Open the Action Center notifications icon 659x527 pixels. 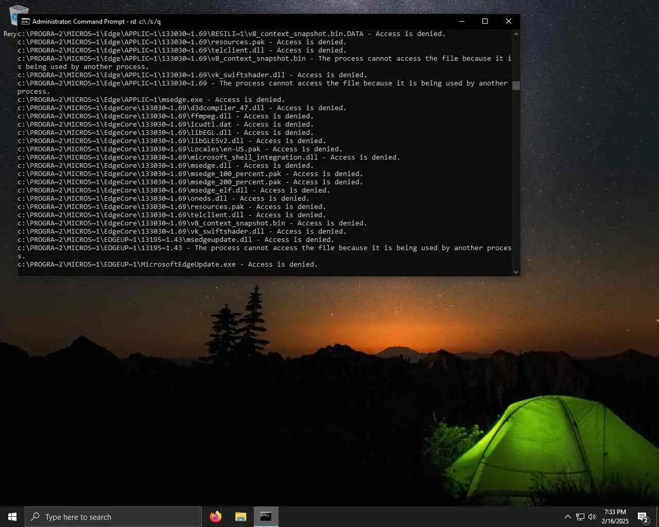point(643,517)
